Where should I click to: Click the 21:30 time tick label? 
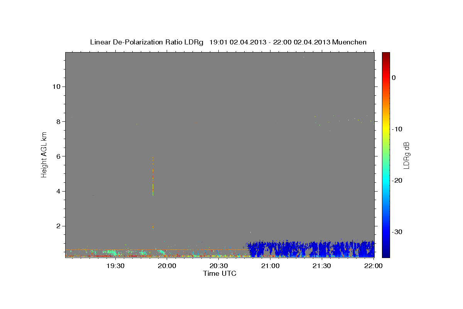pyautogui.click(x=322, y=266)
